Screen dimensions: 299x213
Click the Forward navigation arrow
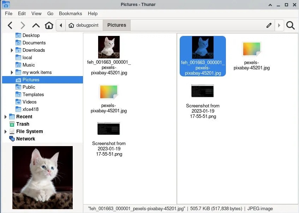pos(23,25)
